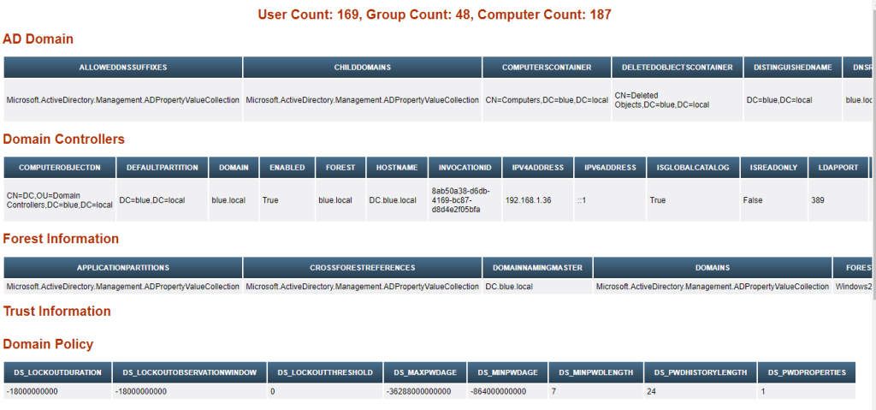Click the AD Domain section heading
This screenshot has height=410, width=876.
coord(38,39)
